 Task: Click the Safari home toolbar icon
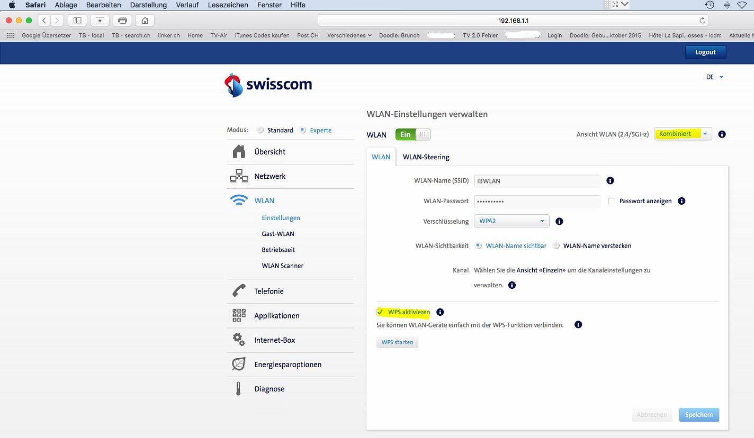[x=145, y=21]
